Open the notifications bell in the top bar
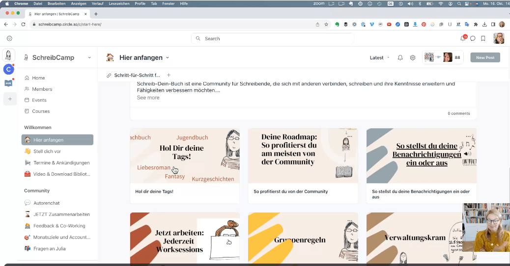The image size is (510, 266). pos(463,38)
